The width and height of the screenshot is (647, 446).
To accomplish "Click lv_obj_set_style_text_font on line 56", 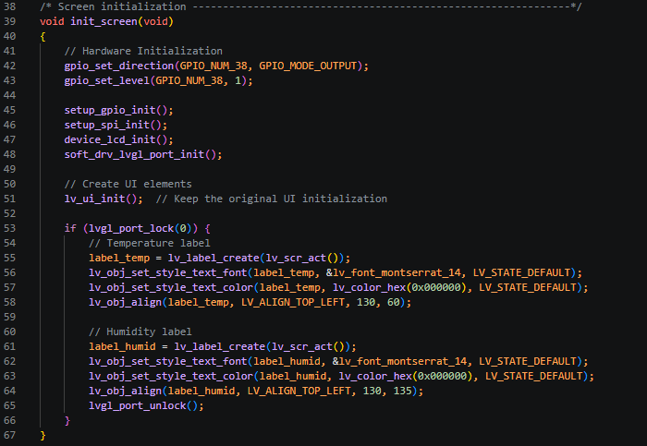I will 168,273.
